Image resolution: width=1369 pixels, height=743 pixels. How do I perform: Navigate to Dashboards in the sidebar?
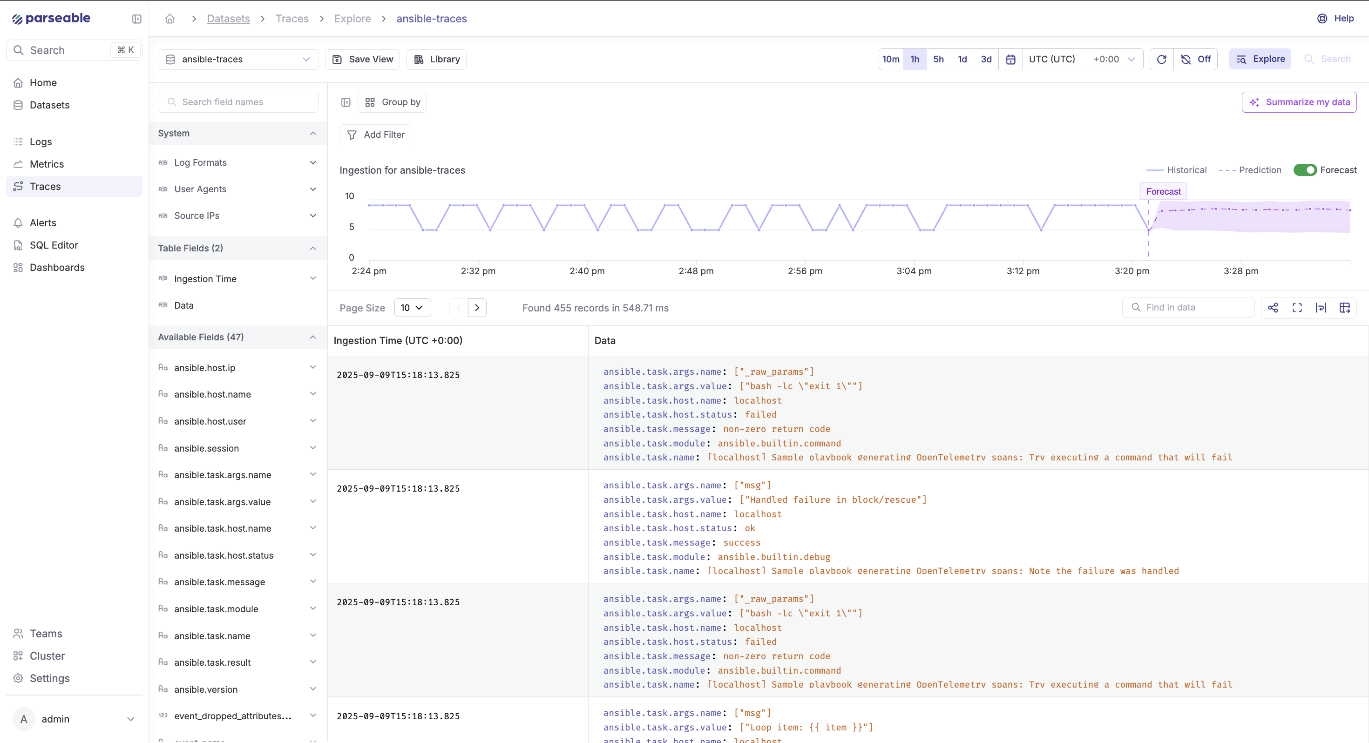(57, 267)
